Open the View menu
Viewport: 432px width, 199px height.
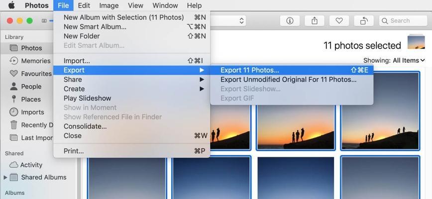click(x=135, y=5)
